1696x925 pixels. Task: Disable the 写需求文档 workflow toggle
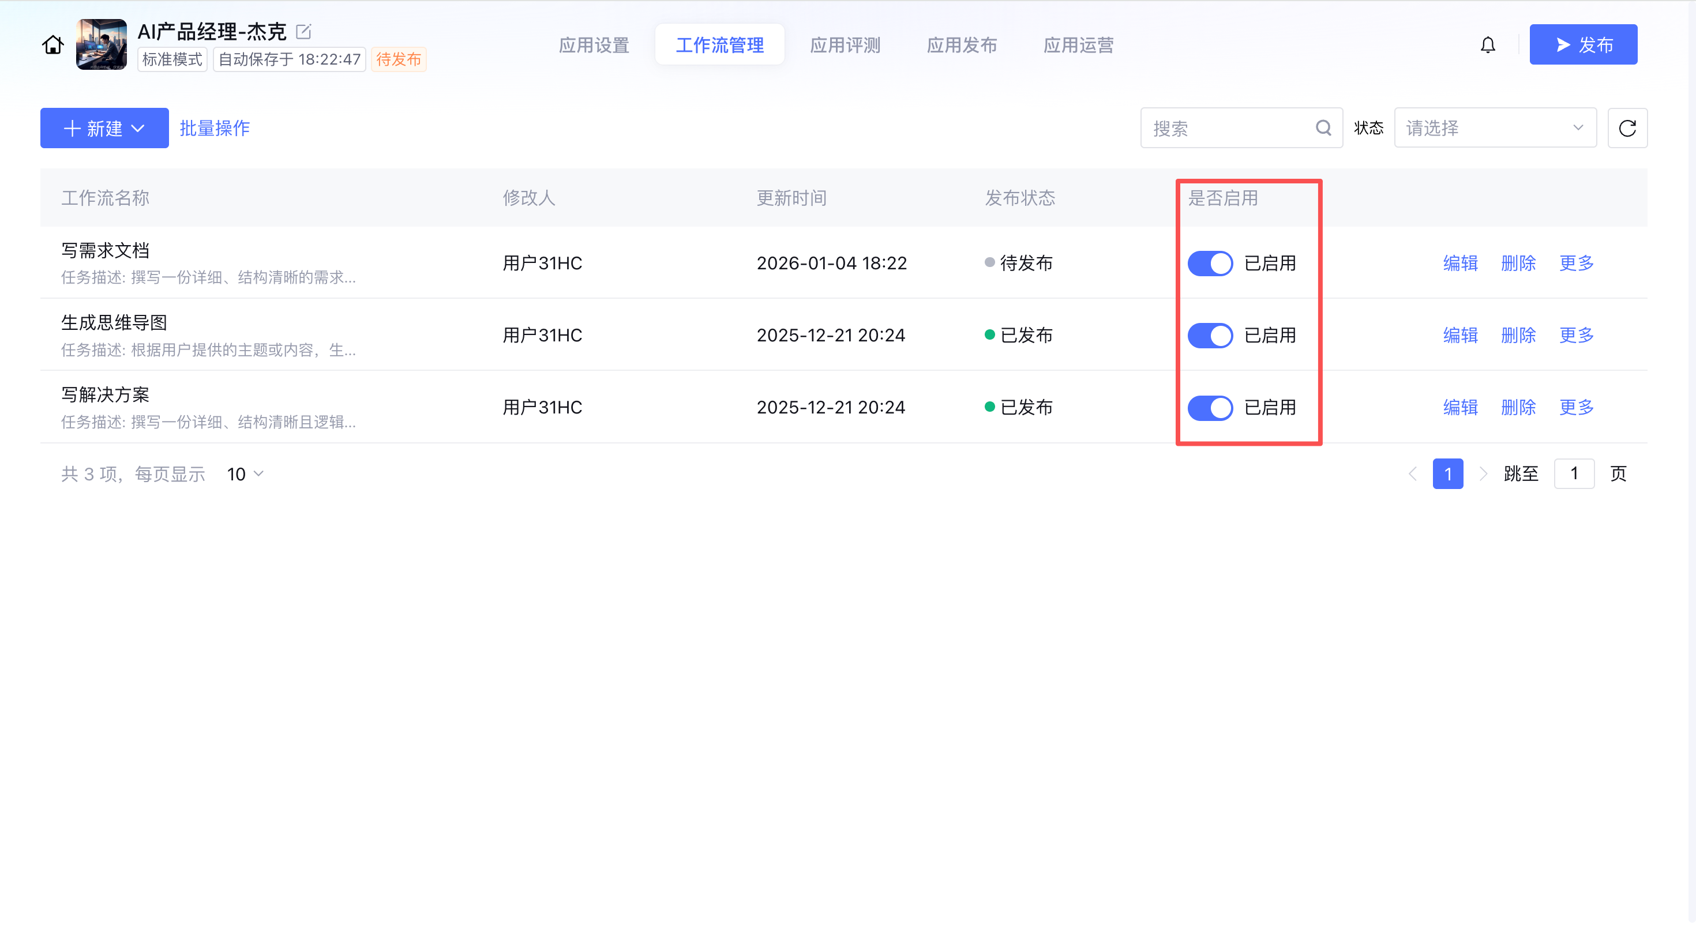(1210, 264)
